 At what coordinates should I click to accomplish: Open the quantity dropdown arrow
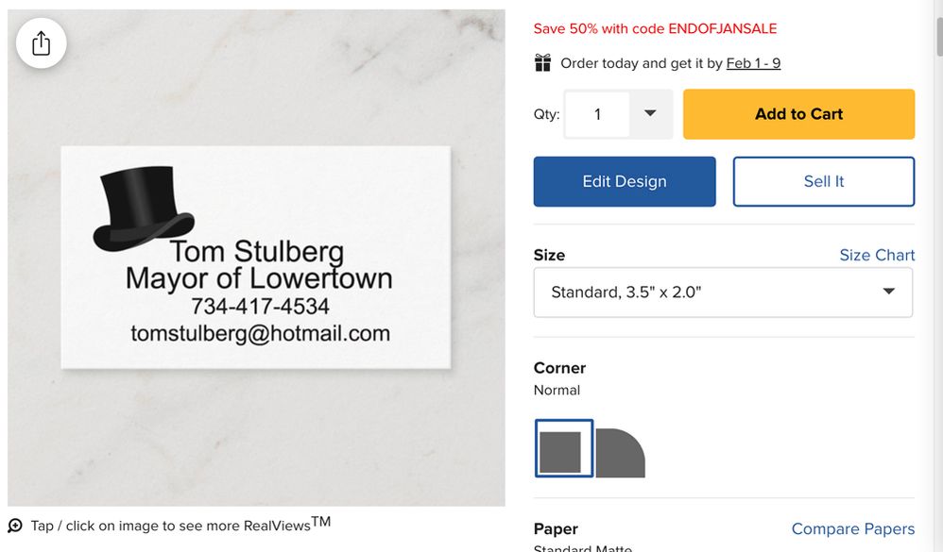pos(650,114)
